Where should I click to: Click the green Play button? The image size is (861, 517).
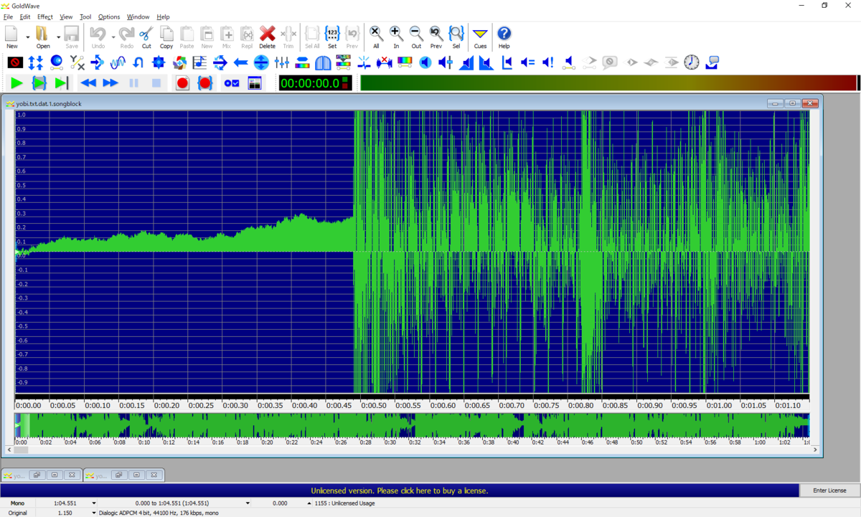click(x=17, y=83)
